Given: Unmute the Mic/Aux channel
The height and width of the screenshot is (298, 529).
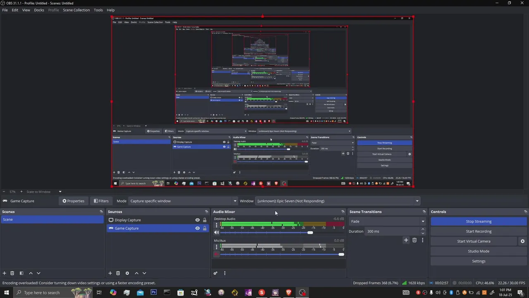Looking at the screenshot, I should 216,255.
